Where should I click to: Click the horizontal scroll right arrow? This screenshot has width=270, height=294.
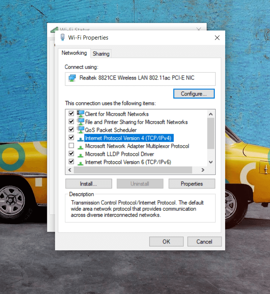(x=203, y=170)
